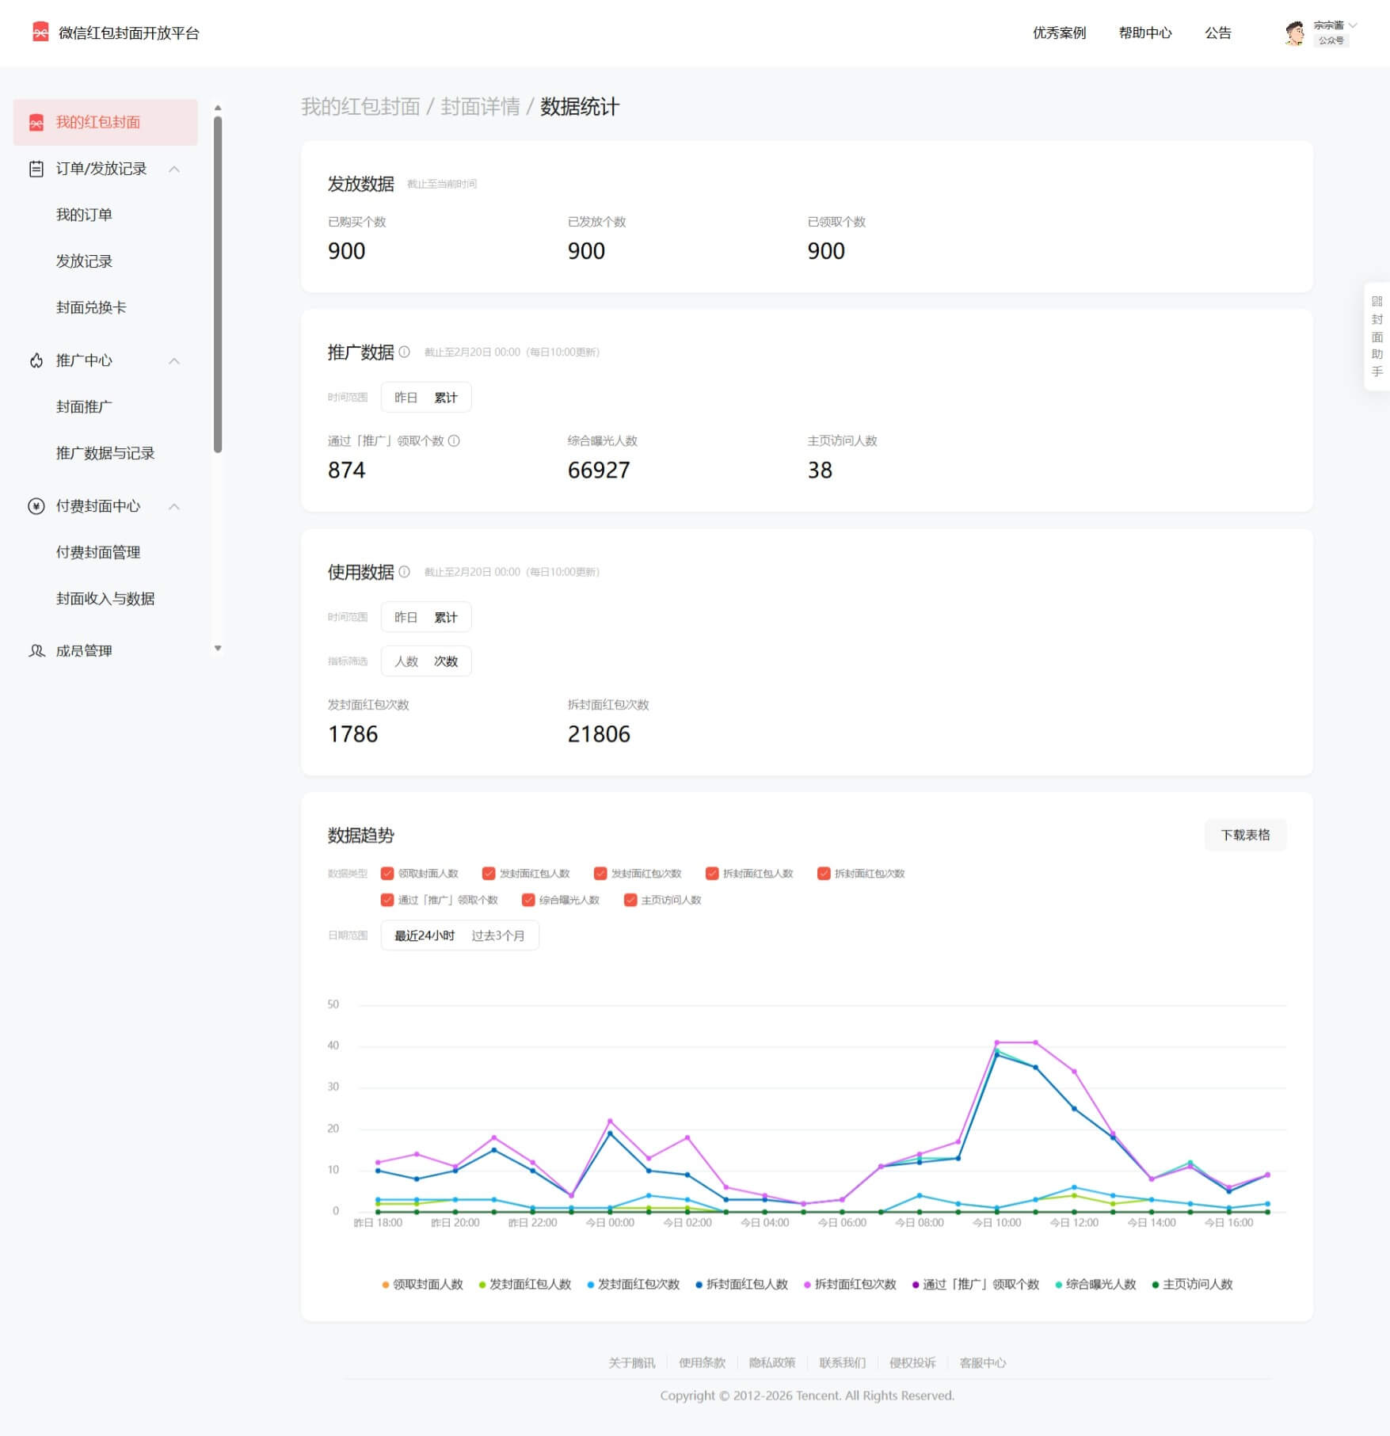1390x1436 pixels.
Task: Collapse the 付费封面中心 sidebar group
Action: [174, 507]
